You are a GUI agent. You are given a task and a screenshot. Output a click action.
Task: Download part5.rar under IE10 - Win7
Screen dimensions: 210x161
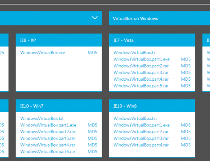pos(48,152)
